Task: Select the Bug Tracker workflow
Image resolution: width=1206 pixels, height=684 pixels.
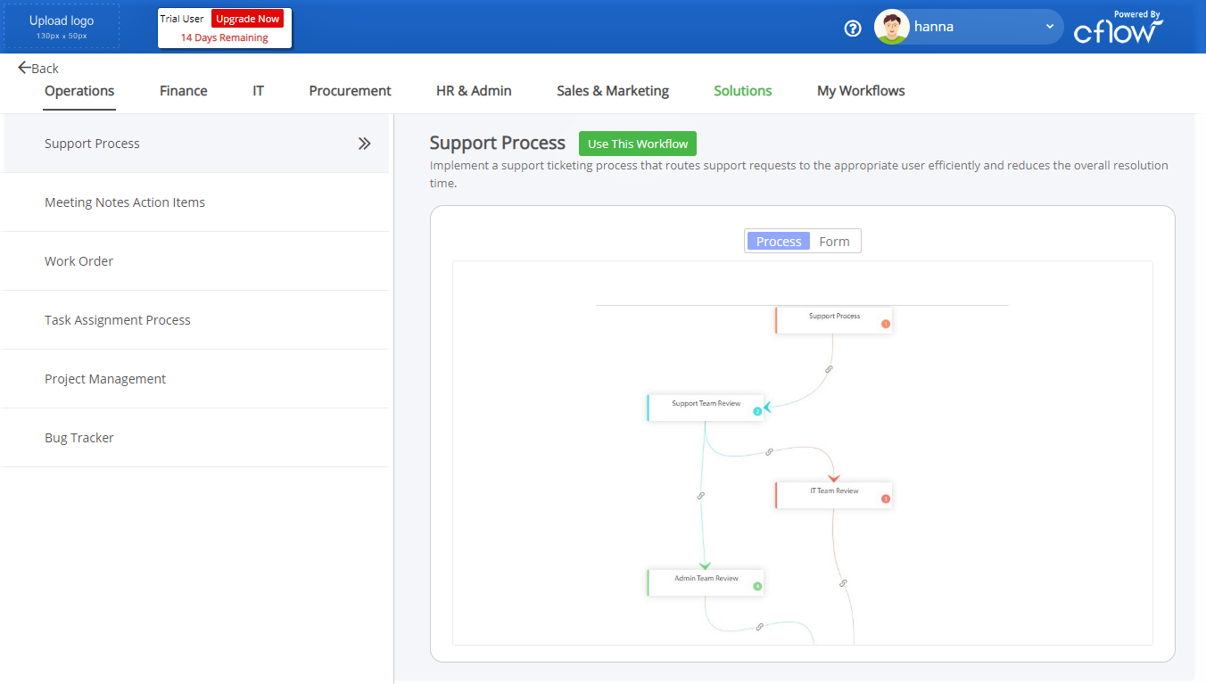Action: [x=194, y=438]
